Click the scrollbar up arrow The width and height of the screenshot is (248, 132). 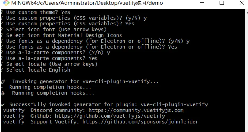(247, 13)
